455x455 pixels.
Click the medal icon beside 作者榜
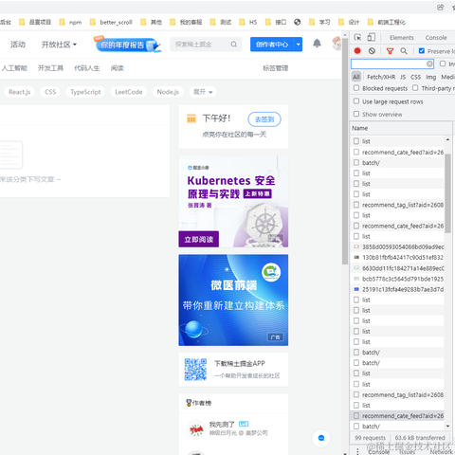(189, 403)
